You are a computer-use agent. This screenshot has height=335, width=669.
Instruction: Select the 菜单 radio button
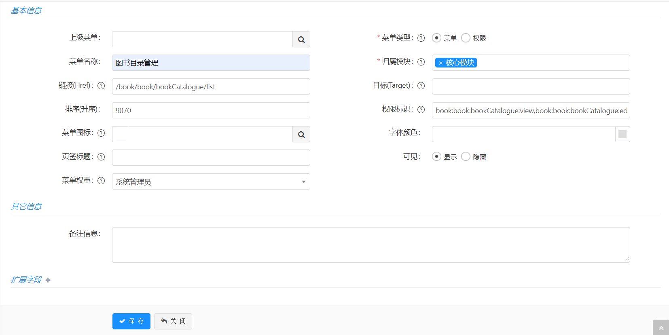point(436,38)
